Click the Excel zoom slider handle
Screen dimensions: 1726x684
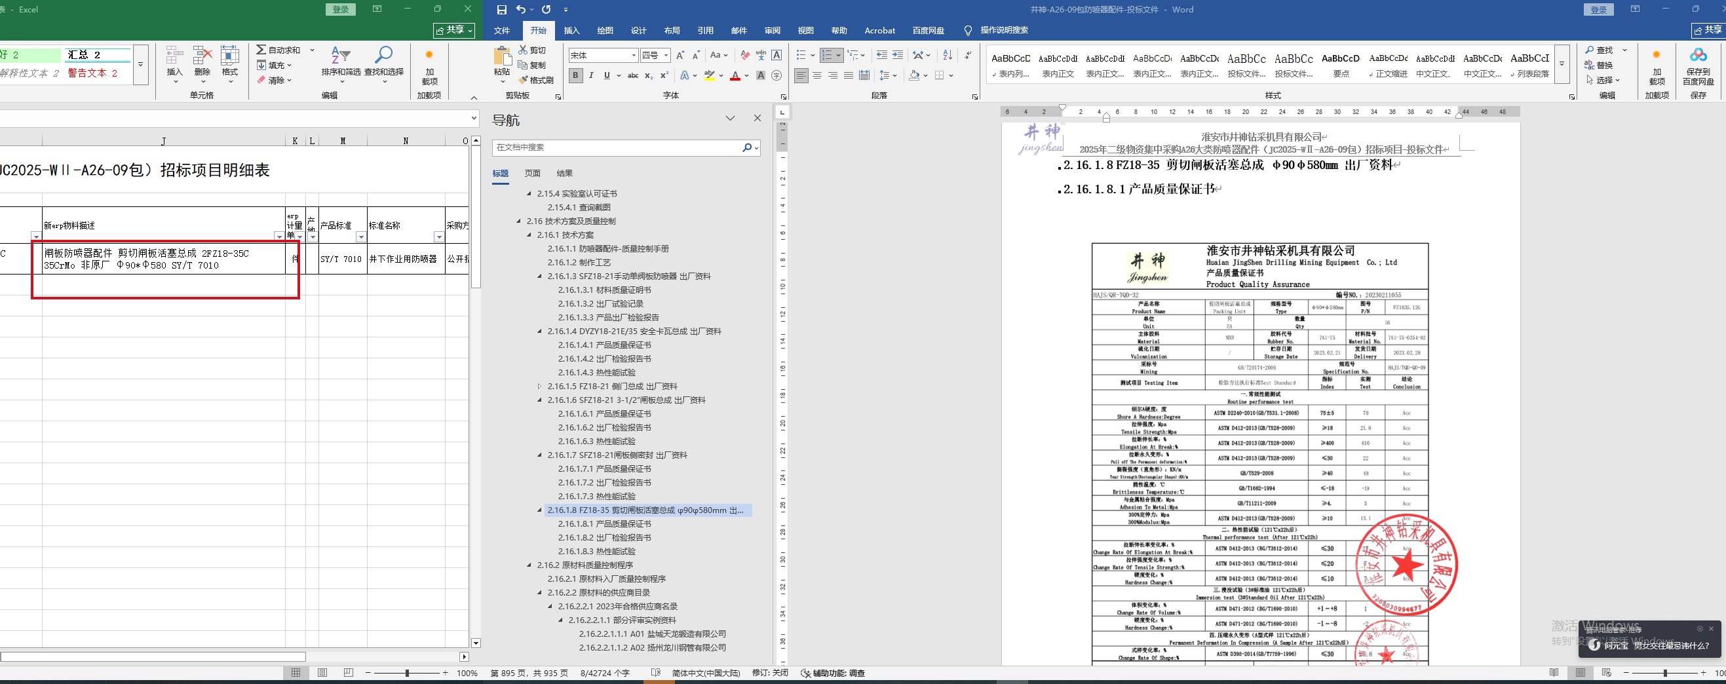click(x=407, y=673)
